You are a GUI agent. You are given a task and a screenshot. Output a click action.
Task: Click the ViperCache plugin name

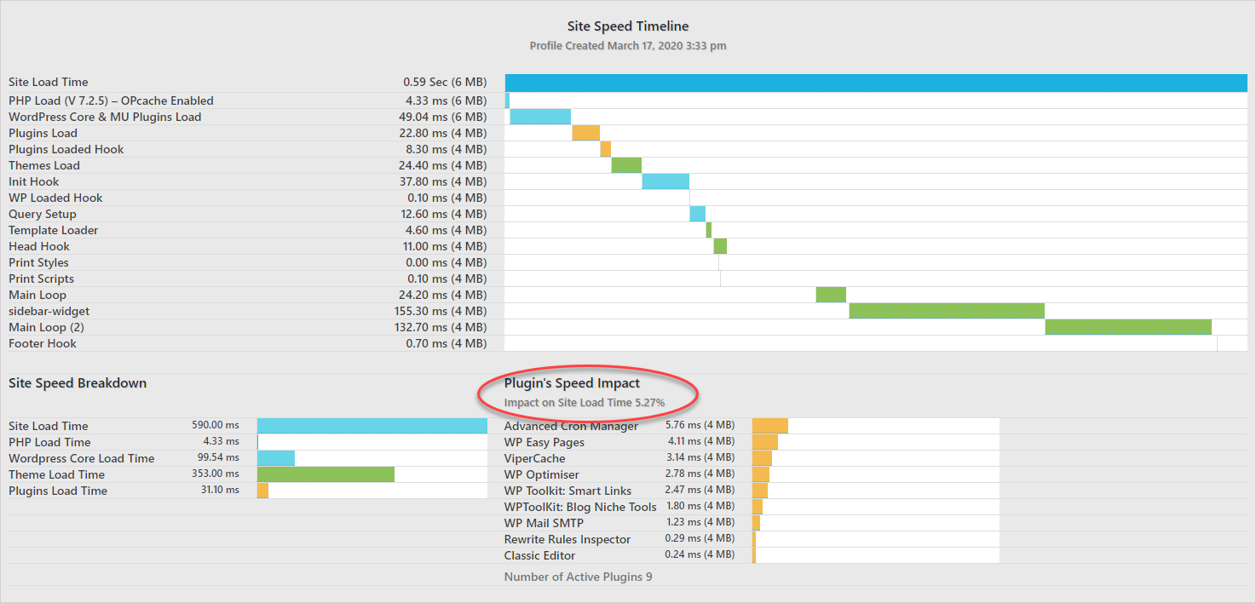534,458
